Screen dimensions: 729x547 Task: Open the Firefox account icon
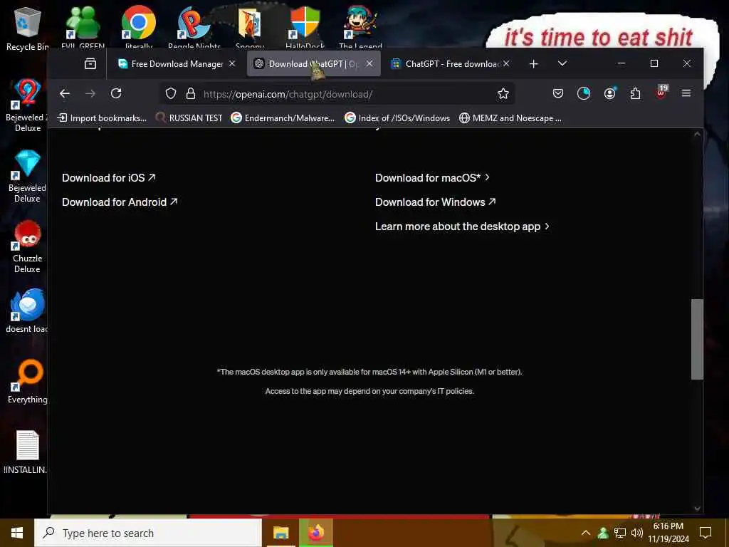(609, 94)
